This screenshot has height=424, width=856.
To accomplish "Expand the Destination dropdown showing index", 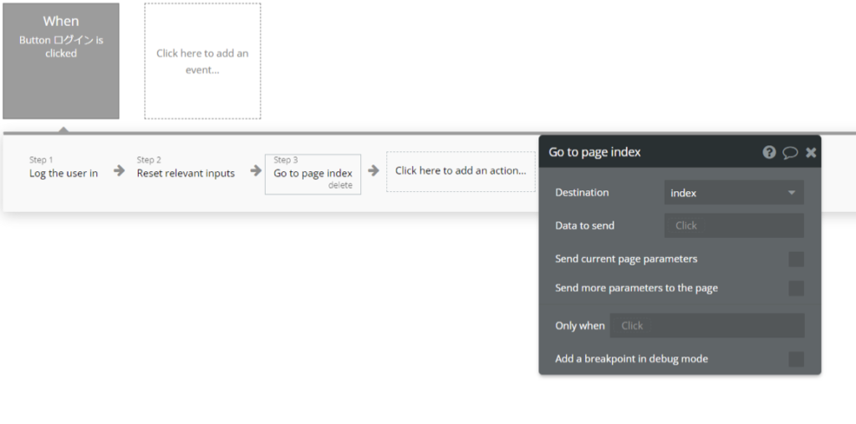I will pyautogui.click(x=733, y=193).
